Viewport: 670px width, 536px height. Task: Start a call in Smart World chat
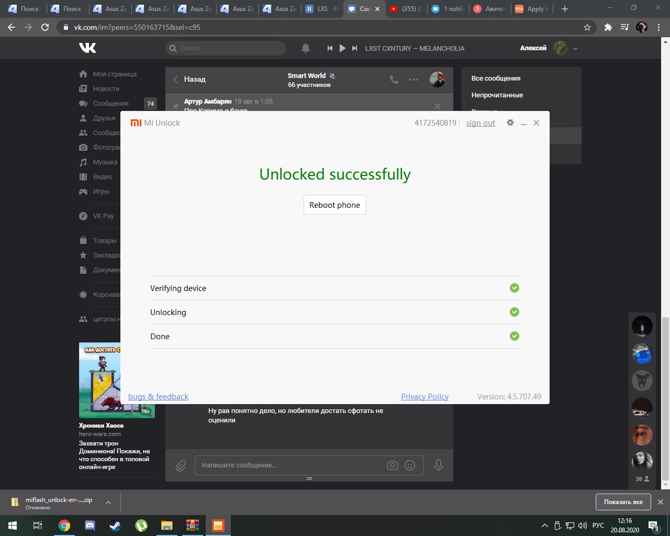(x=394, y=80)
